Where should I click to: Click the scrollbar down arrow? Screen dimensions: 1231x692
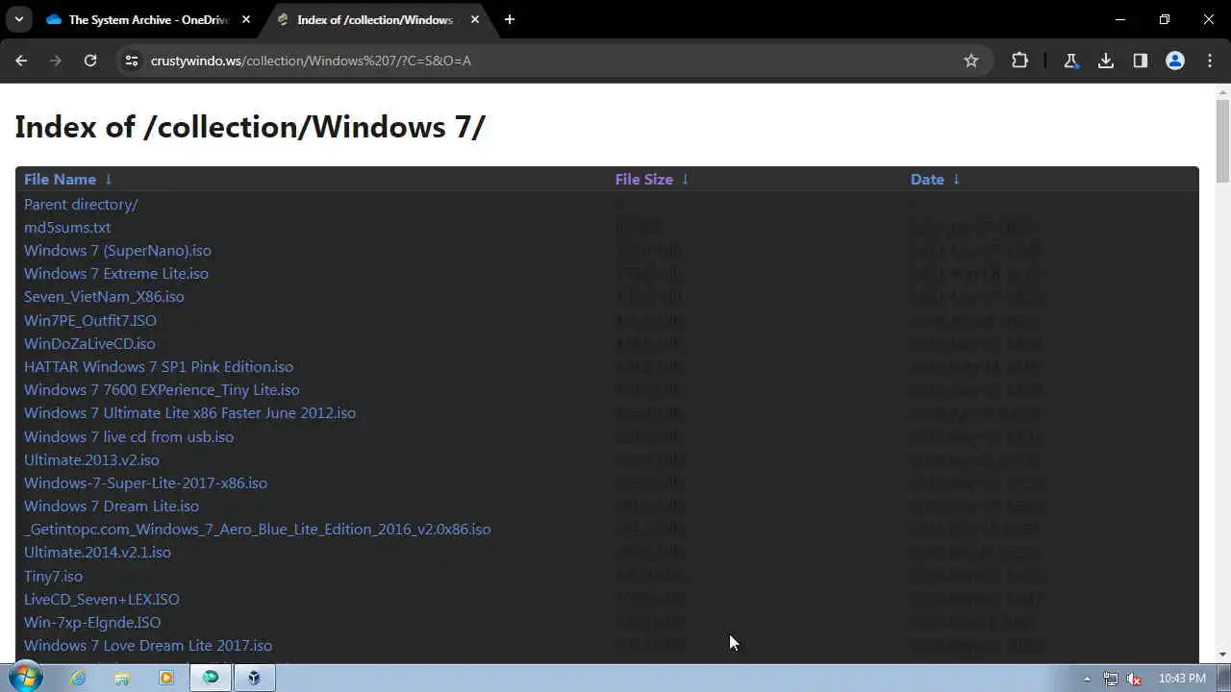click(1222, 655)
